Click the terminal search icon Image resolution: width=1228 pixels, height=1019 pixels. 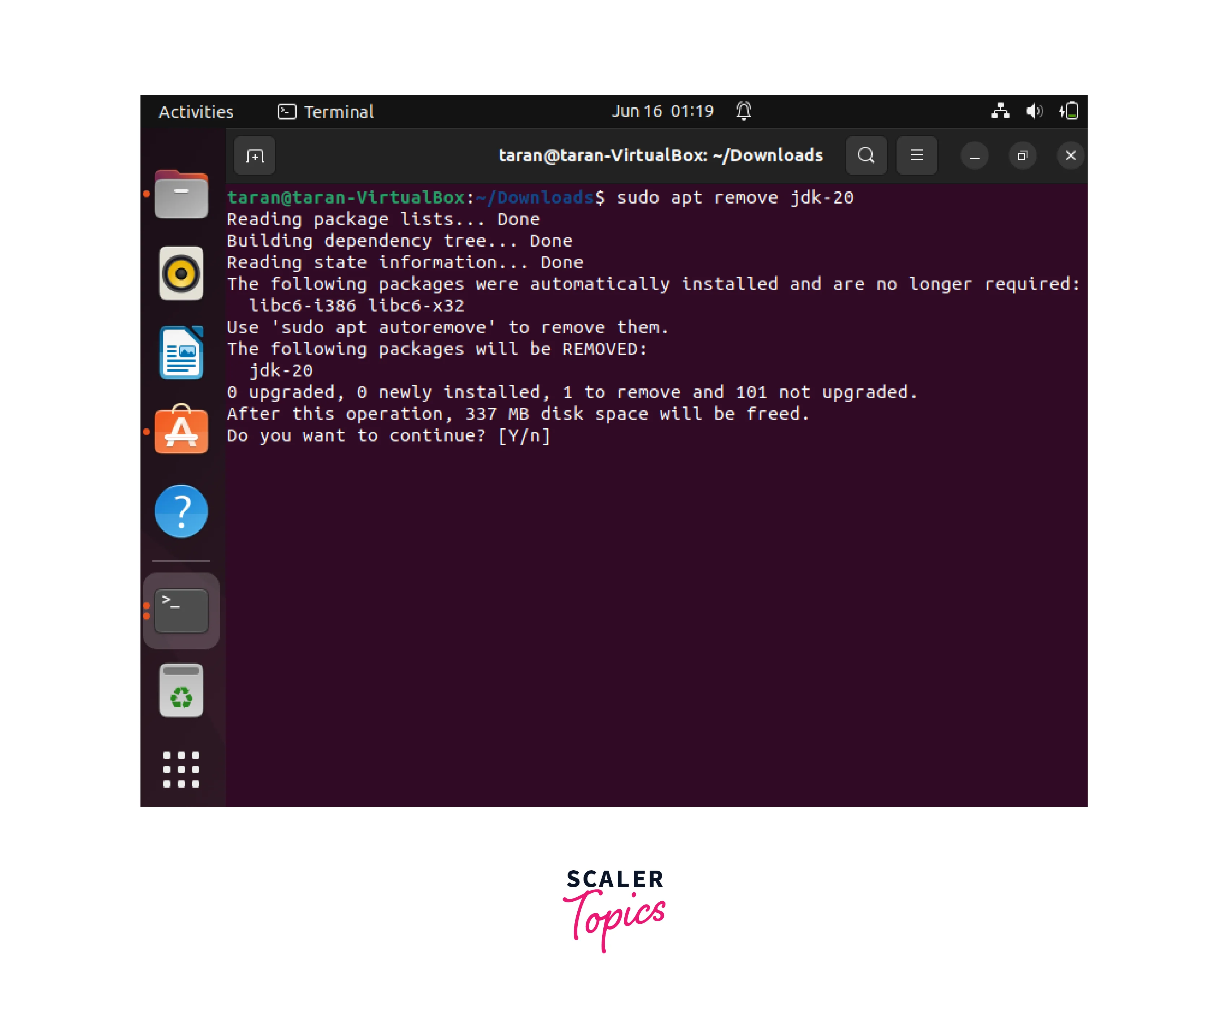[x=866, y=156]
